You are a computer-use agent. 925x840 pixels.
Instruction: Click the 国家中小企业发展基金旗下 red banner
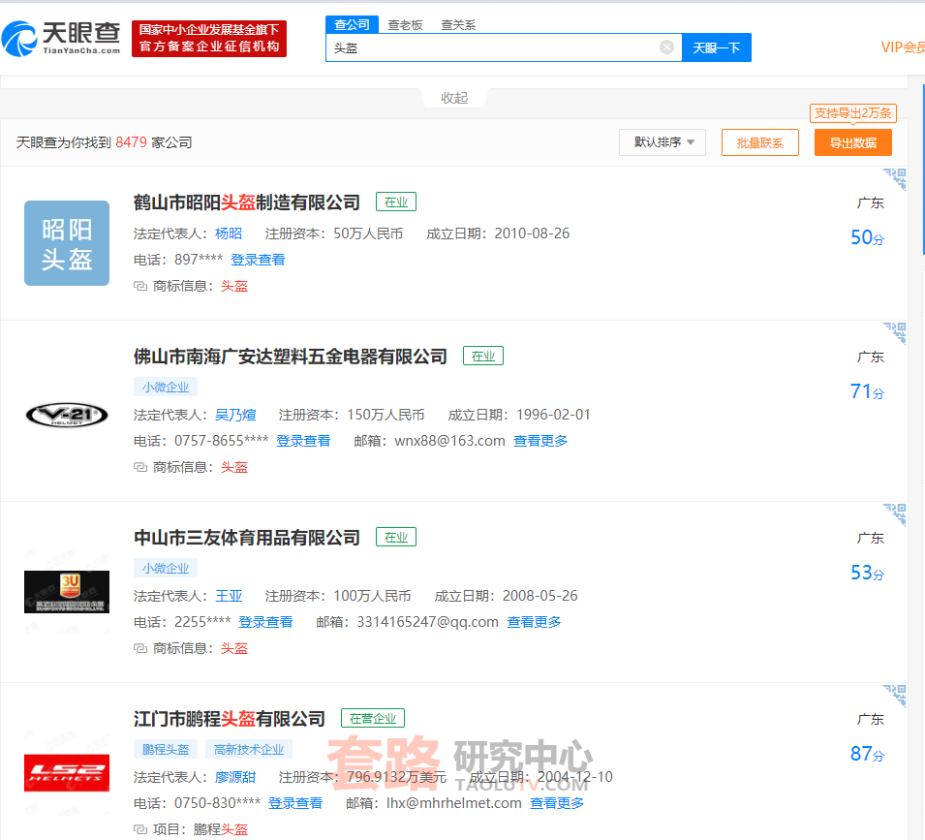209,39
